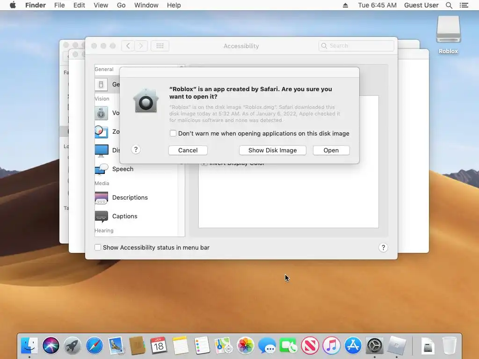Open Photos pinwheel icon in Dock

(245, 345)
